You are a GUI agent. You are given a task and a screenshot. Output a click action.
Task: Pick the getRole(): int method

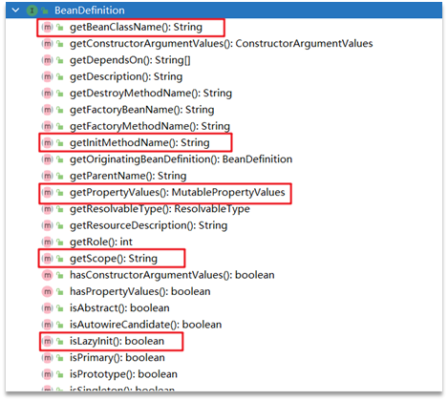point(101,243)
